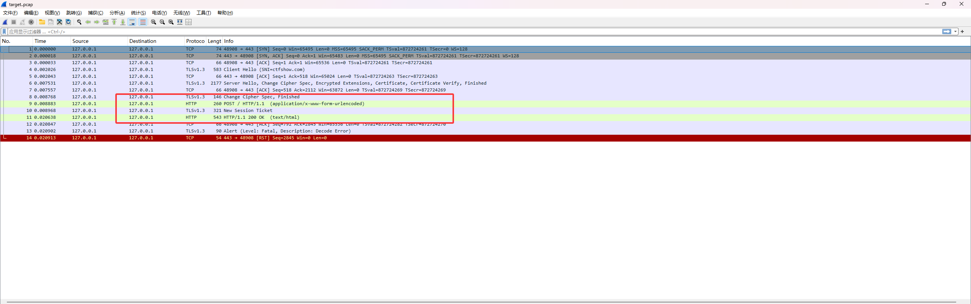Toggle auto-scroll during live capture
This screenshot has height=304, width=971.
132,22
